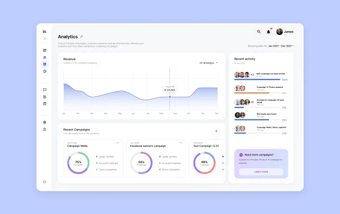Screen dimensions: 340x214
Task: Click avatars group with +2 in activity
Action: 244,102
